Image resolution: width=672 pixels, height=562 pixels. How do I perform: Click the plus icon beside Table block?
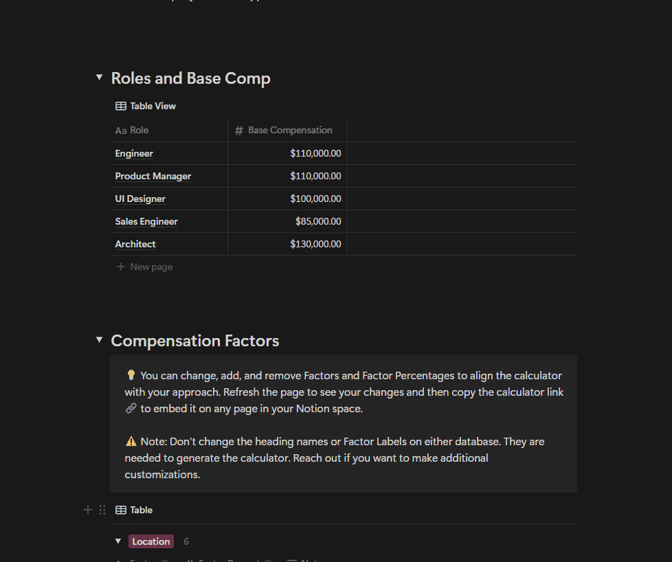click(87, 510)
